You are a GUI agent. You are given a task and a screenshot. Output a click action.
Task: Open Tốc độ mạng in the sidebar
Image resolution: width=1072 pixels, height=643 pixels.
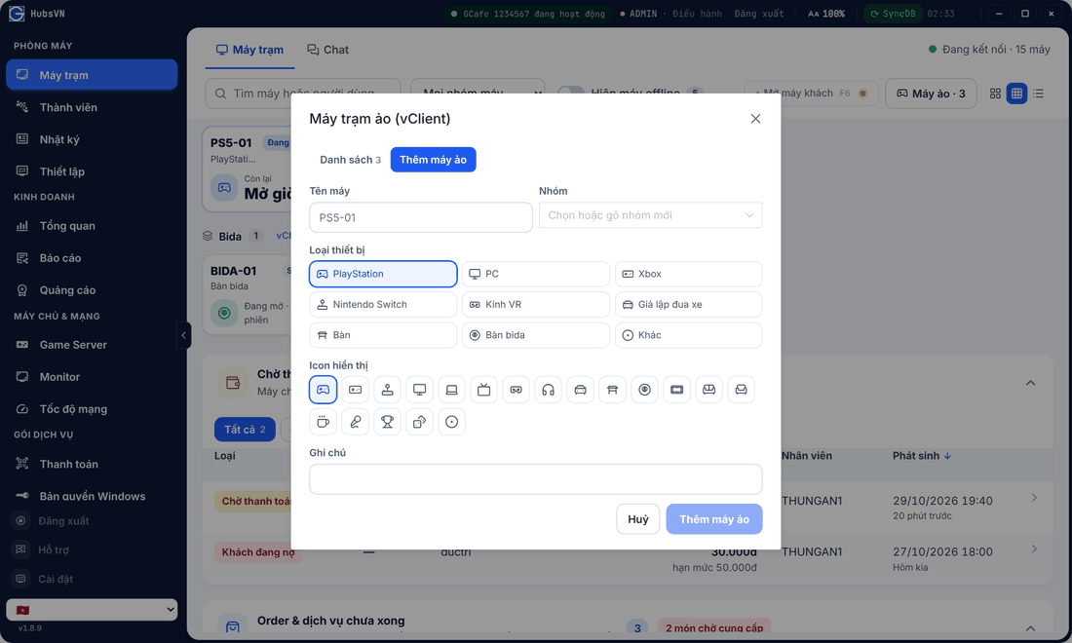pyautogui.click(x=92, y=408)
